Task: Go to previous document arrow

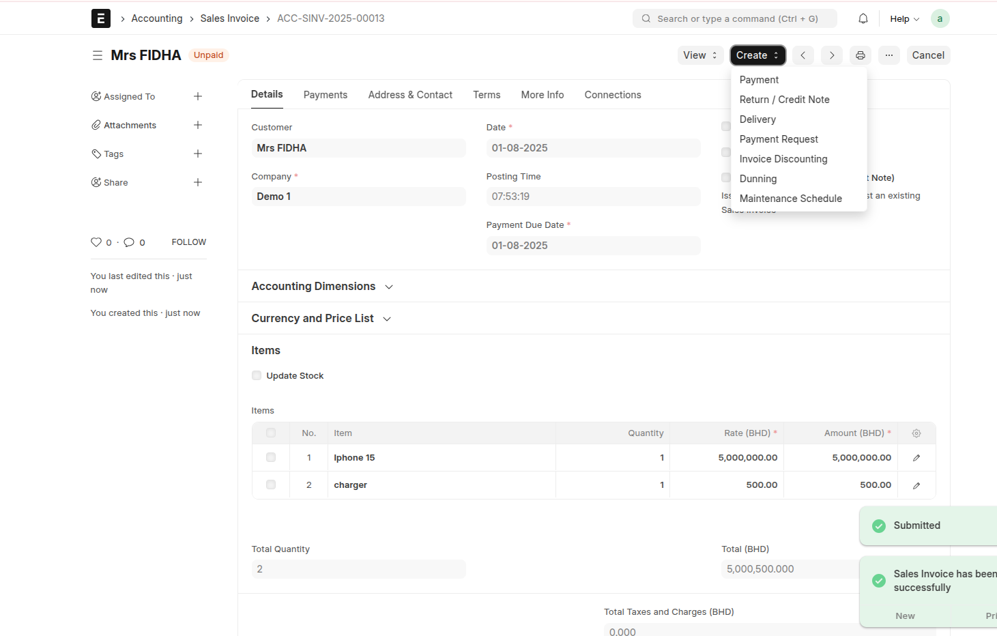Action: [803, 55]
